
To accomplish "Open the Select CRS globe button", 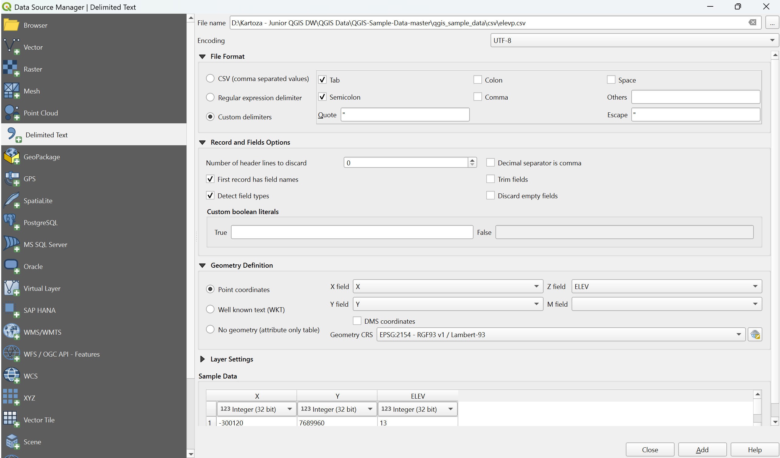I will point(755,335).
